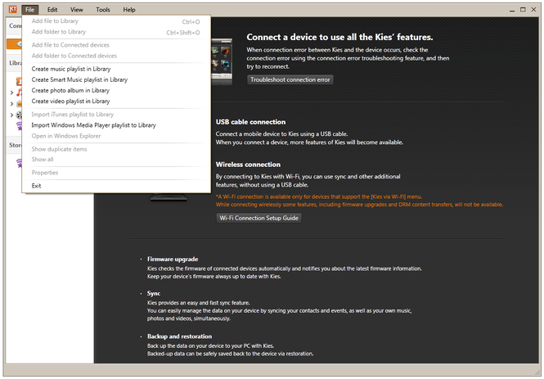Select the Contacts person icon in Library sidebar

[19, 81]
